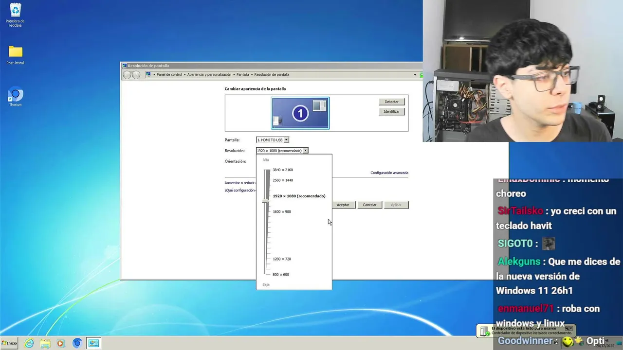Image resolution: width=623 pixels, height=350 pixels.
Task: Expand arrow after Panel de control breadcrumb
Action: click(x=185, y=75)
